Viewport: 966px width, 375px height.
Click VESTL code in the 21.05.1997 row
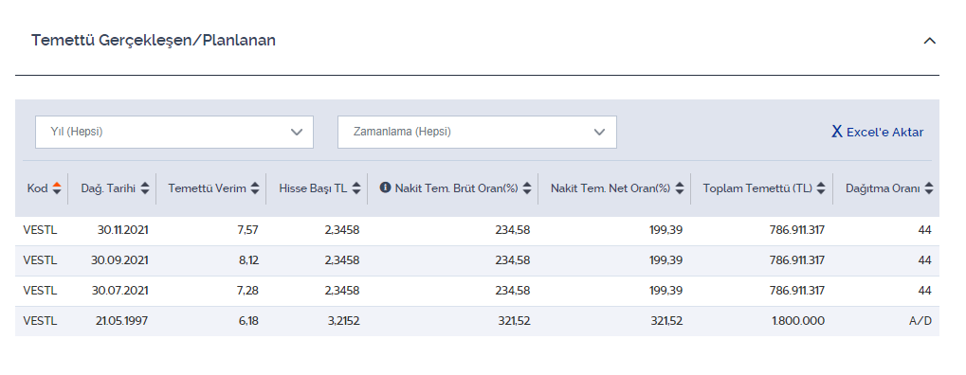(x=40, y=321)
